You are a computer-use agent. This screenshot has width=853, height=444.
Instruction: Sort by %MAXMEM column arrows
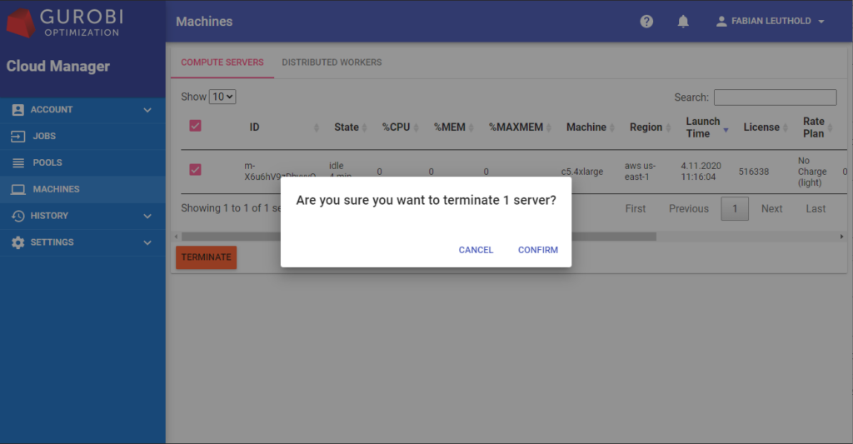549,127
